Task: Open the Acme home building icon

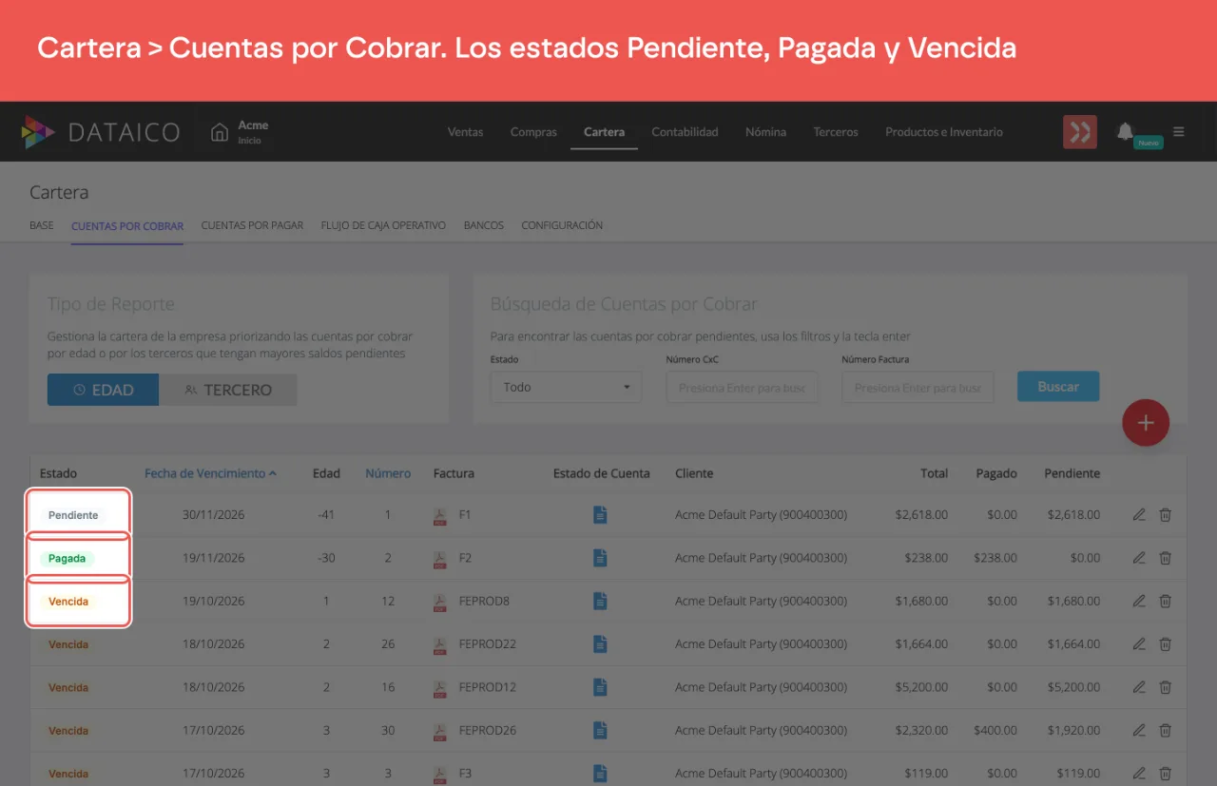Action: [220, 132]
